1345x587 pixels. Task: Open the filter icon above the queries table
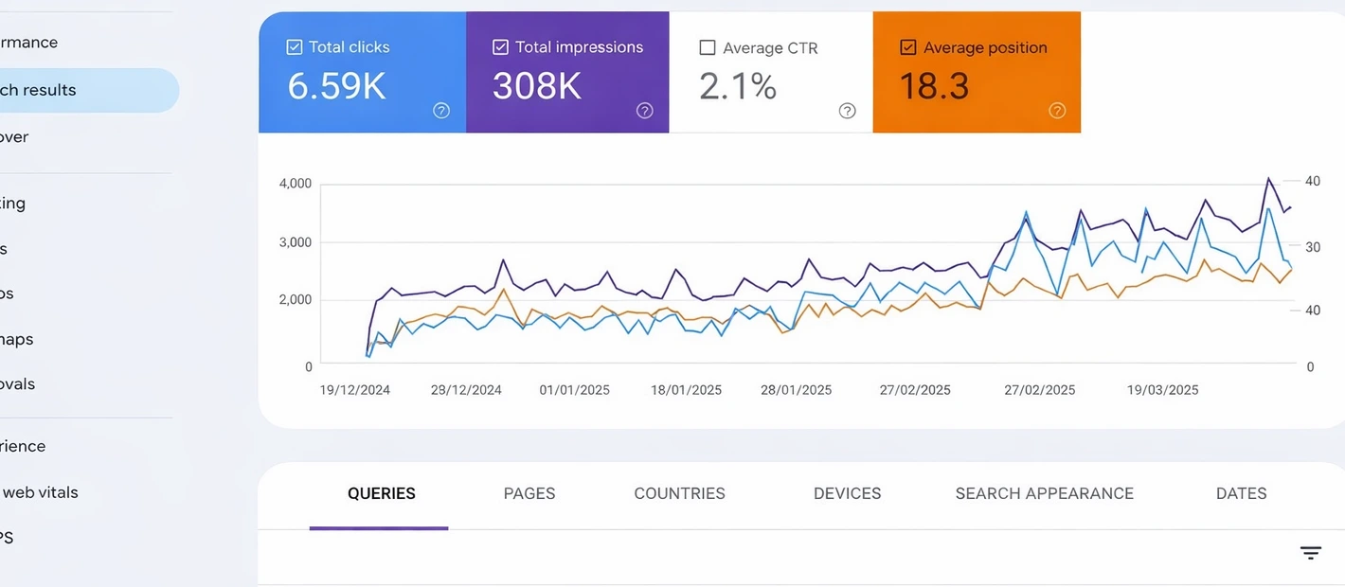coord(1310,552)
